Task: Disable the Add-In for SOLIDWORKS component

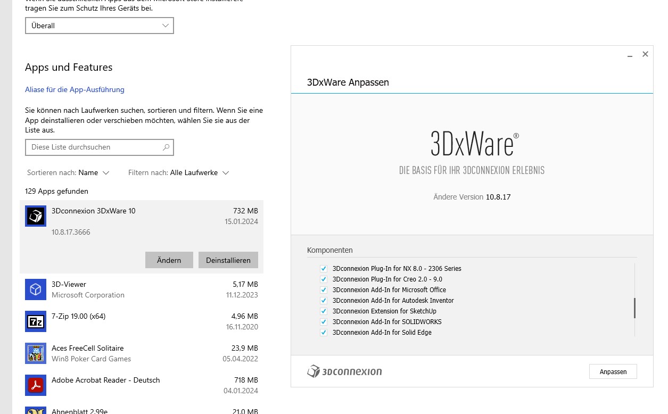Action: tap(323, 322)
